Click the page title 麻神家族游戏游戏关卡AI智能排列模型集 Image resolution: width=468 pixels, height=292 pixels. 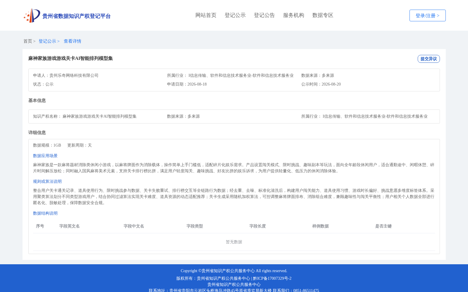pyautogui.click(x=70, y=58)
